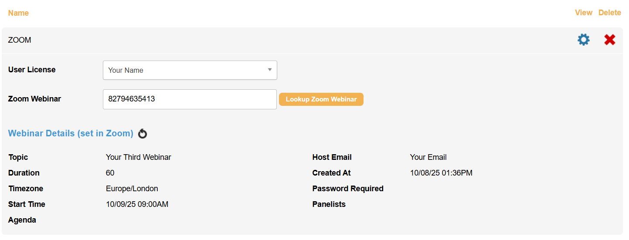Click the Panelists label
629x240 pixels.
click(x=329, y=204)
